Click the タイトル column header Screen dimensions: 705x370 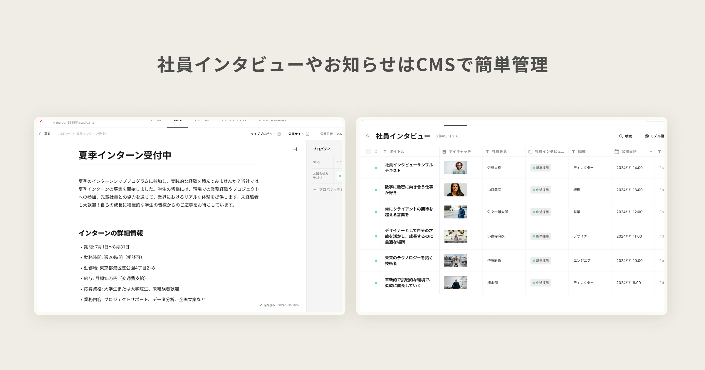coord(397,152)
